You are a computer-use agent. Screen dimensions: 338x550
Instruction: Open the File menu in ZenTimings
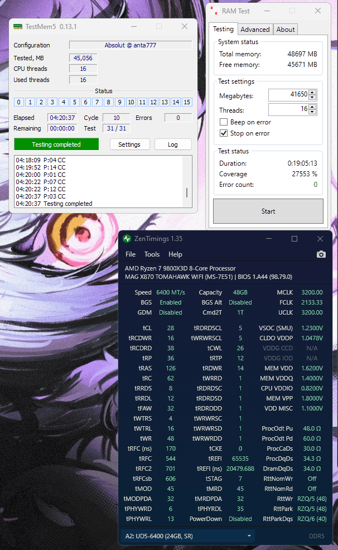pyautogui.click(x=131, y=254)
